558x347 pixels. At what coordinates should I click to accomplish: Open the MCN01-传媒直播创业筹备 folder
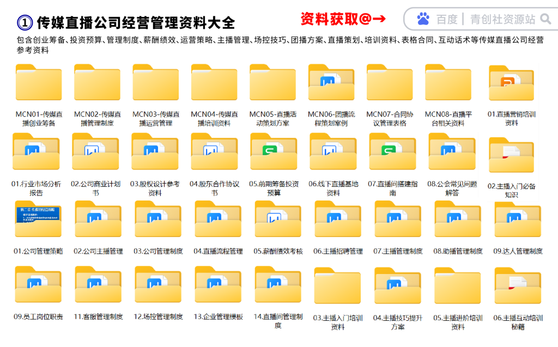click(x=39, y=83)
